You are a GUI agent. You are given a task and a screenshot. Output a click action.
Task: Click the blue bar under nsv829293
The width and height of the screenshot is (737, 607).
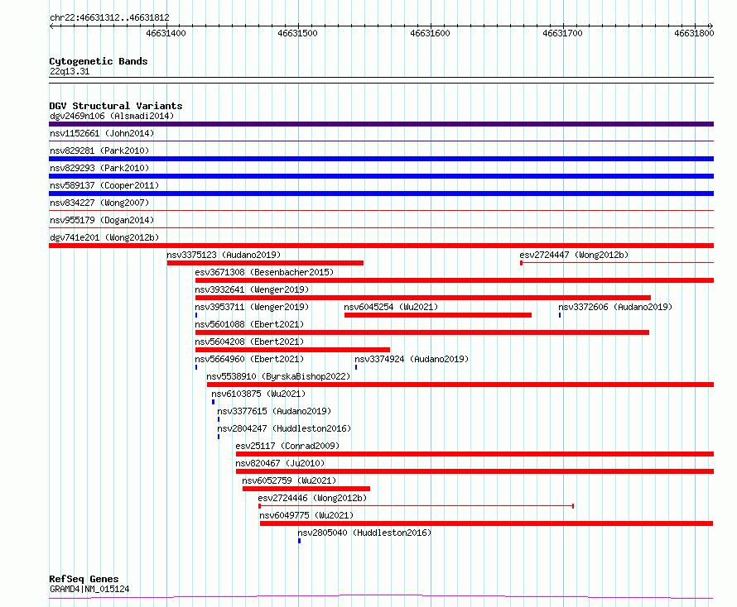[381, 176]
